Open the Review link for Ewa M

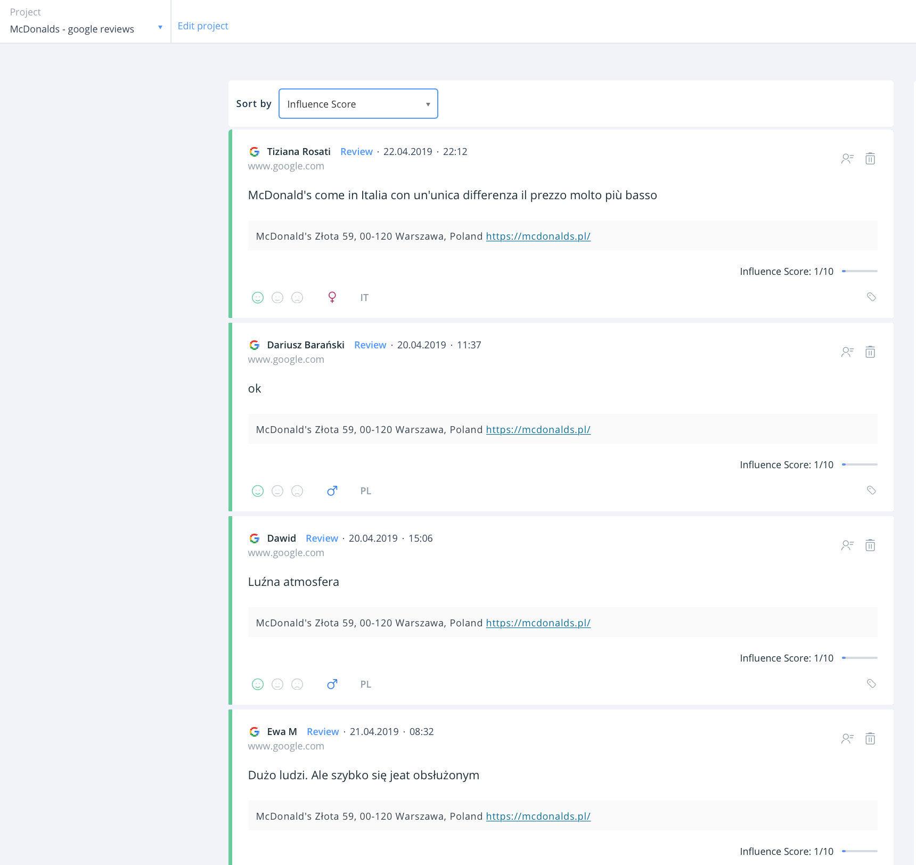[x=323, y=732]
